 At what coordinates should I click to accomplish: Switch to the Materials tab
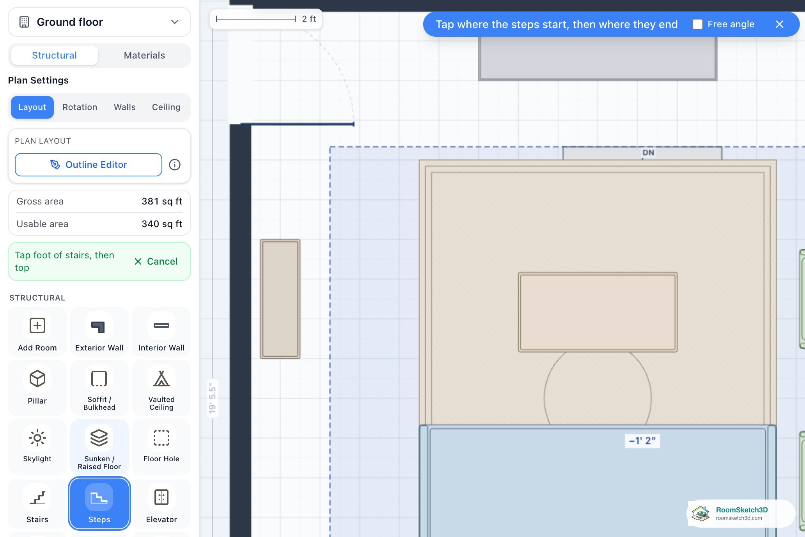(144, 55)
